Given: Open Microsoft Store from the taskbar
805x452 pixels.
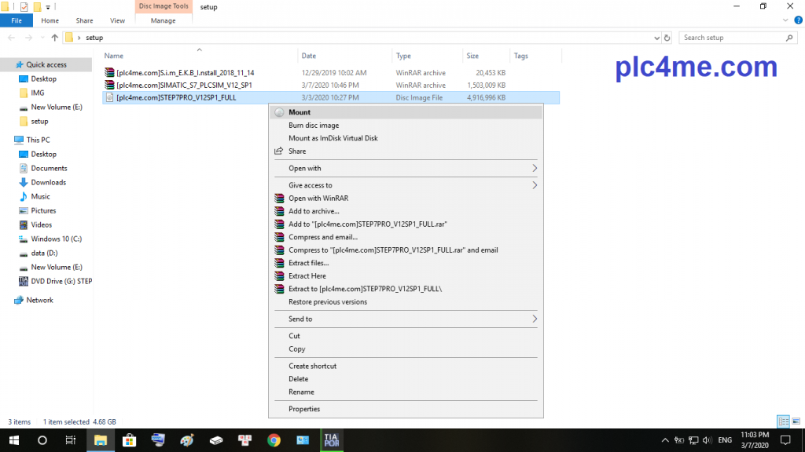Looking at the screenshot, I should (130, 440).
